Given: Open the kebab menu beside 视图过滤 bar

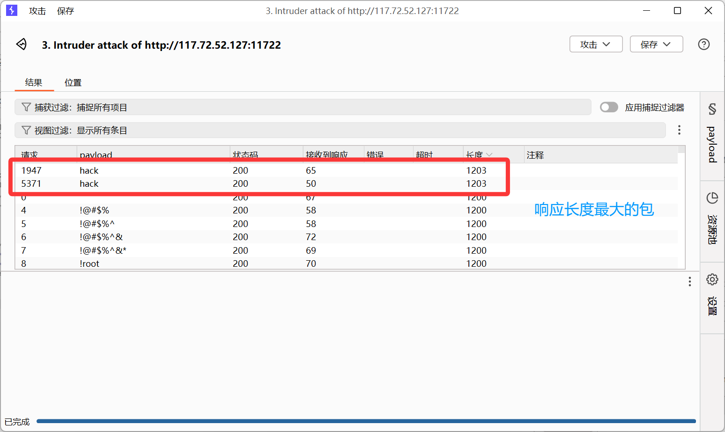Looking at the screenshot, I should [x=679, y=130].
